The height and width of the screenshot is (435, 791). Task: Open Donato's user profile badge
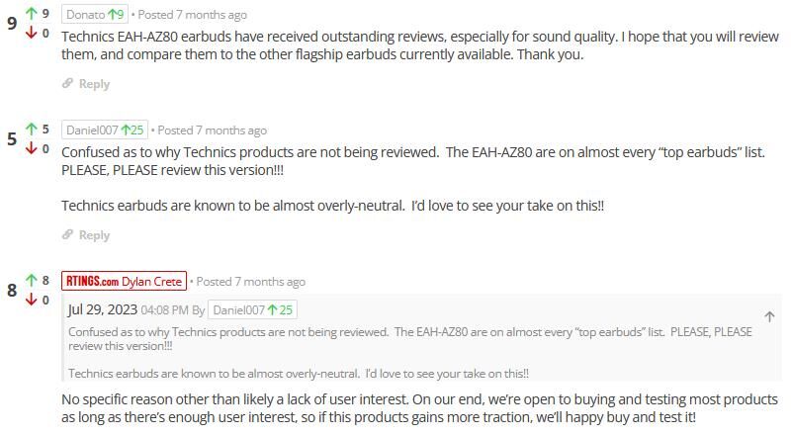click(x=95, y=15)
